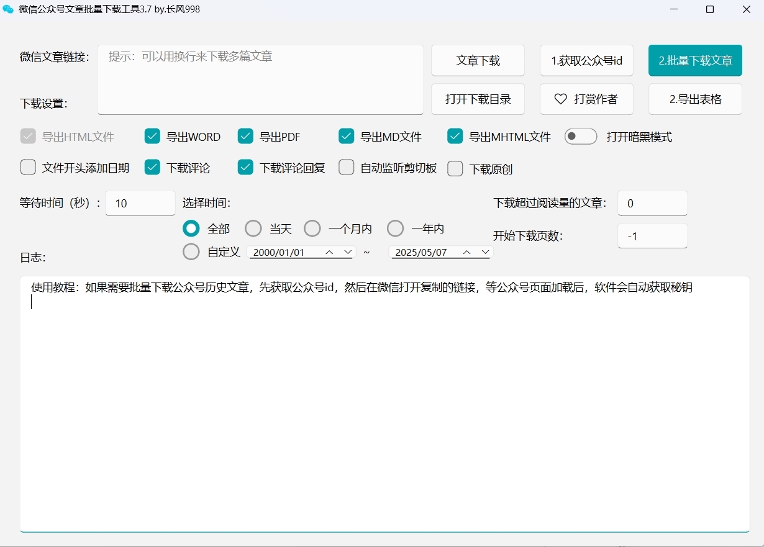Screen dimensions: 764x547
Task: Open the download folder via 打开下载目录
Action: click(478, 99)
